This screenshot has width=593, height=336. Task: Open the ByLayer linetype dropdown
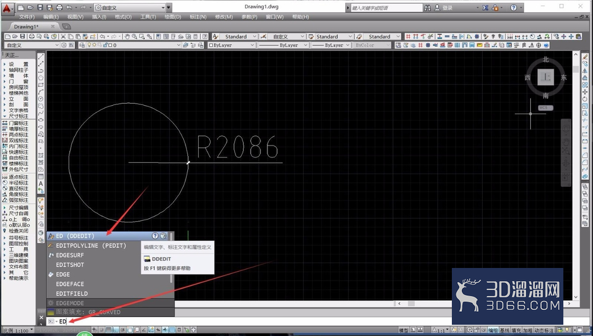click(283, 45)
